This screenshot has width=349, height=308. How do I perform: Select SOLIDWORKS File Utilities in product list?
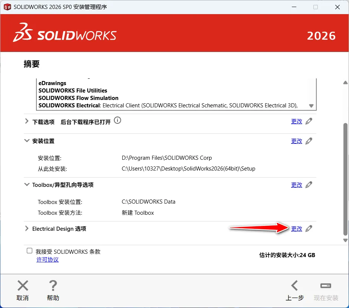point(73,91)
